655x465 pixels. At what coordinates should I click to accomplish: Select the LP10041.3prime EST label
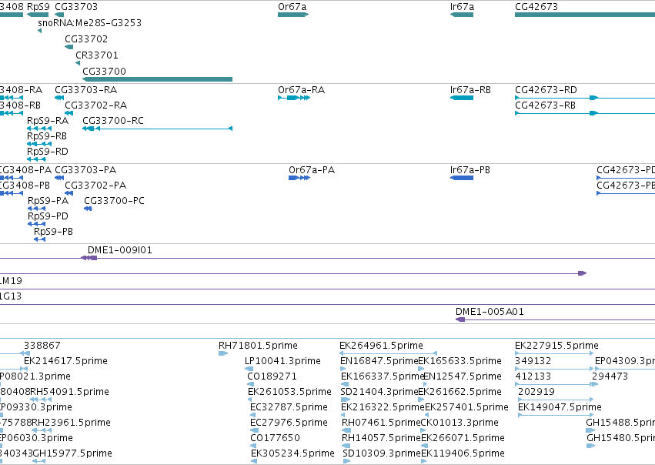(282, 361)
